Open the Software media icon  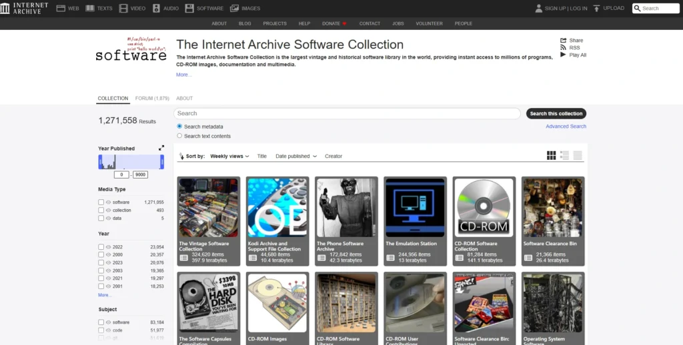pos(189,8)
